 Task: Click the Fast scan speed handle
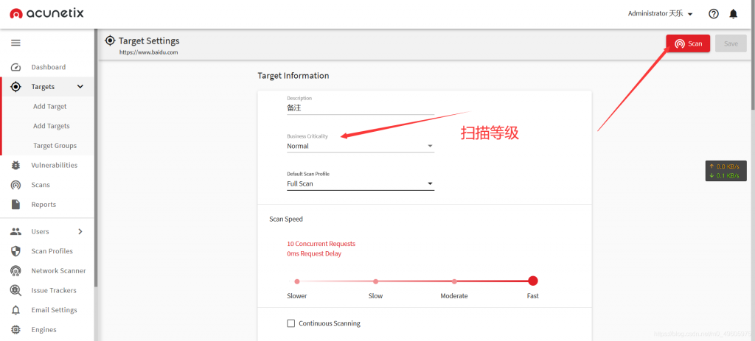533,281
